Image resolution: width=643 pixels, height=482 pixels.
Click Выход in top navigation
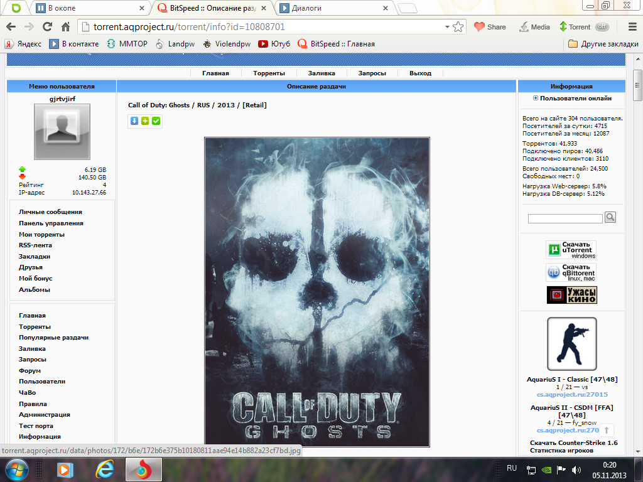(420, 73)
